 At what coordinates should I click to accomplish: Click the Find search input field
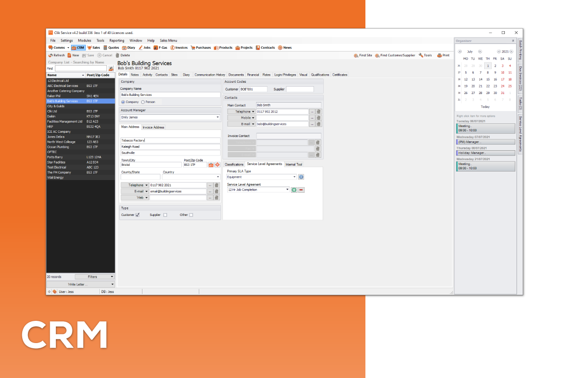coord(80,69)
